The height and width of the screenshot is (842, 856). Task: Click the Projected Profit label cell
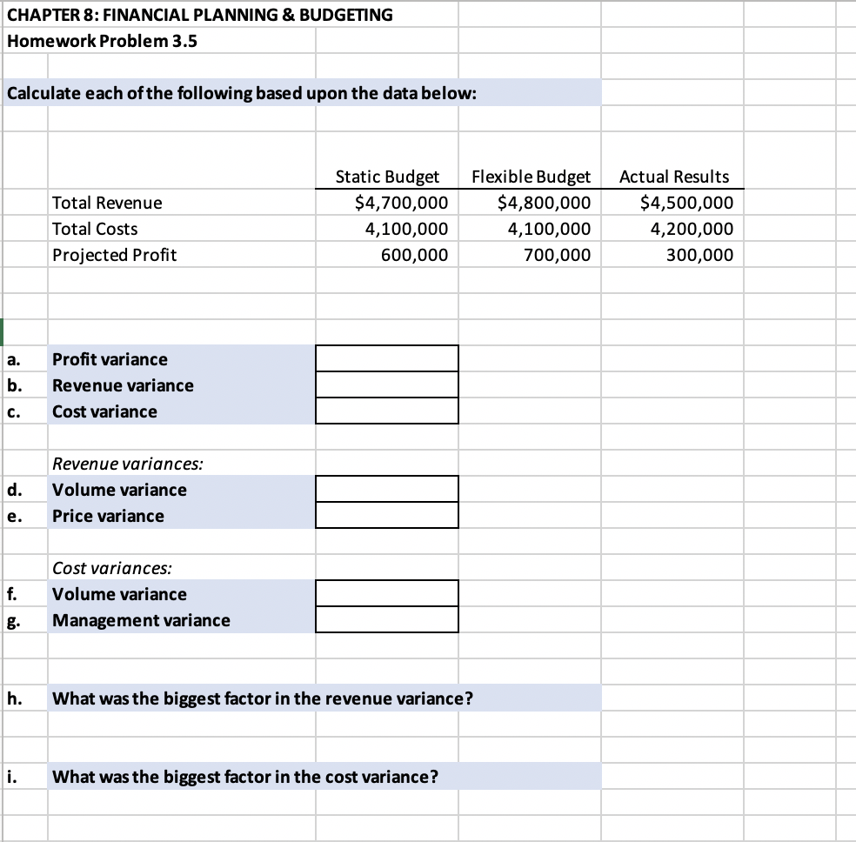coord(115,255)
